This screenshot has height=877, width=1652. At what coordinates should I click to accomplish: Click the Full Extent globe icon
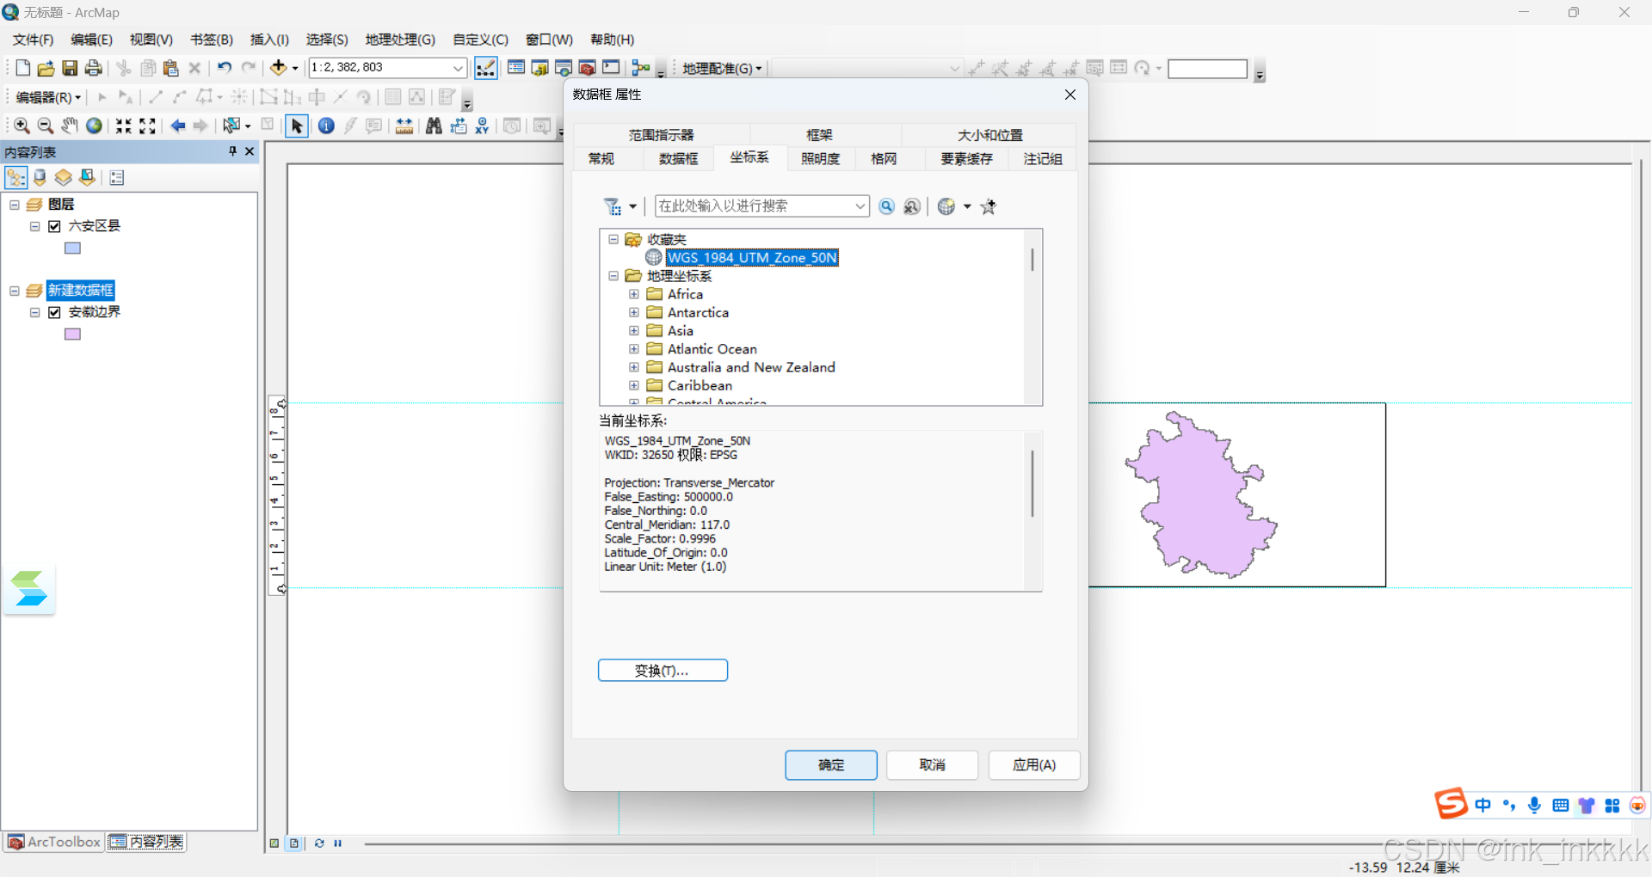tap(94, 126)
